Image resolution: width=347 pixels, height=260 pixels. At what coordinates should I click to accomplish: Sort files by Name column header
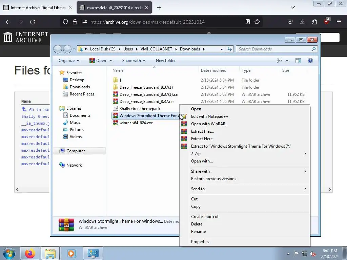(118, 70)
